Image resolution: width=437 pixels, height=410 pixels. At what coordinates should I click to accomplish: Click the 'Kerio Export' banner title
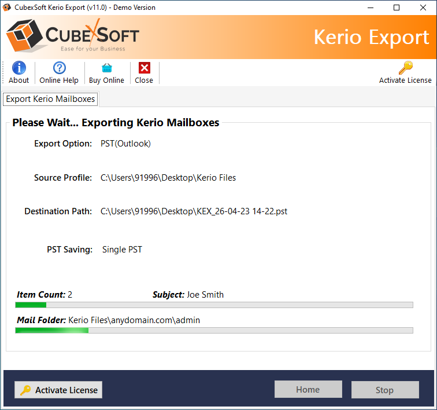372,37
